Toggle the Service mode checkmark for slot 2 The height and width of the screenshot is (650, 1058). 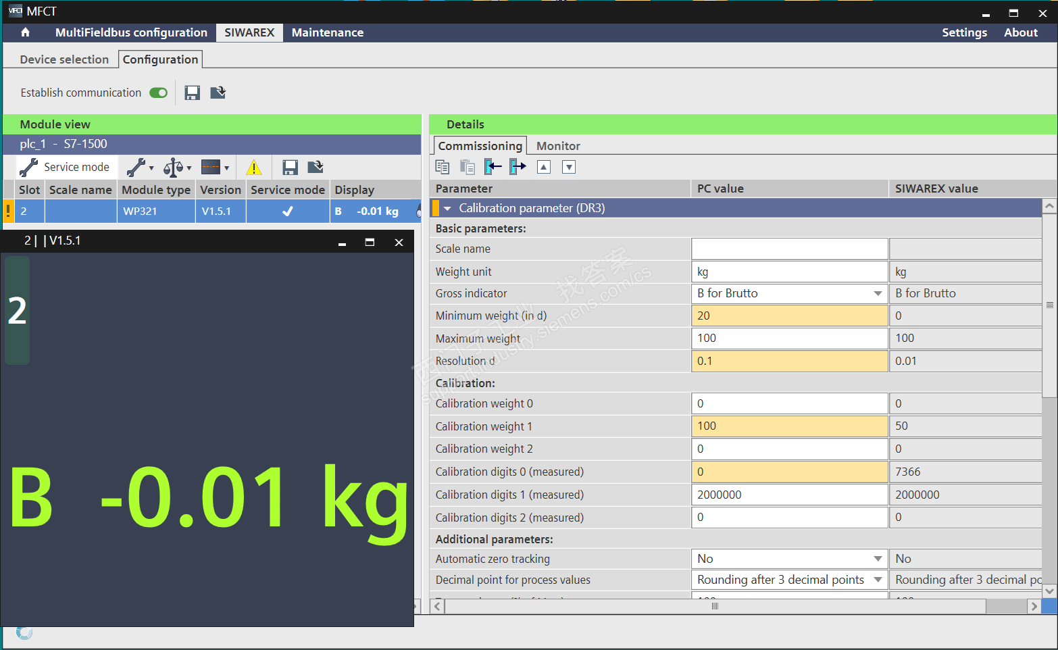[x=288, y=211]
